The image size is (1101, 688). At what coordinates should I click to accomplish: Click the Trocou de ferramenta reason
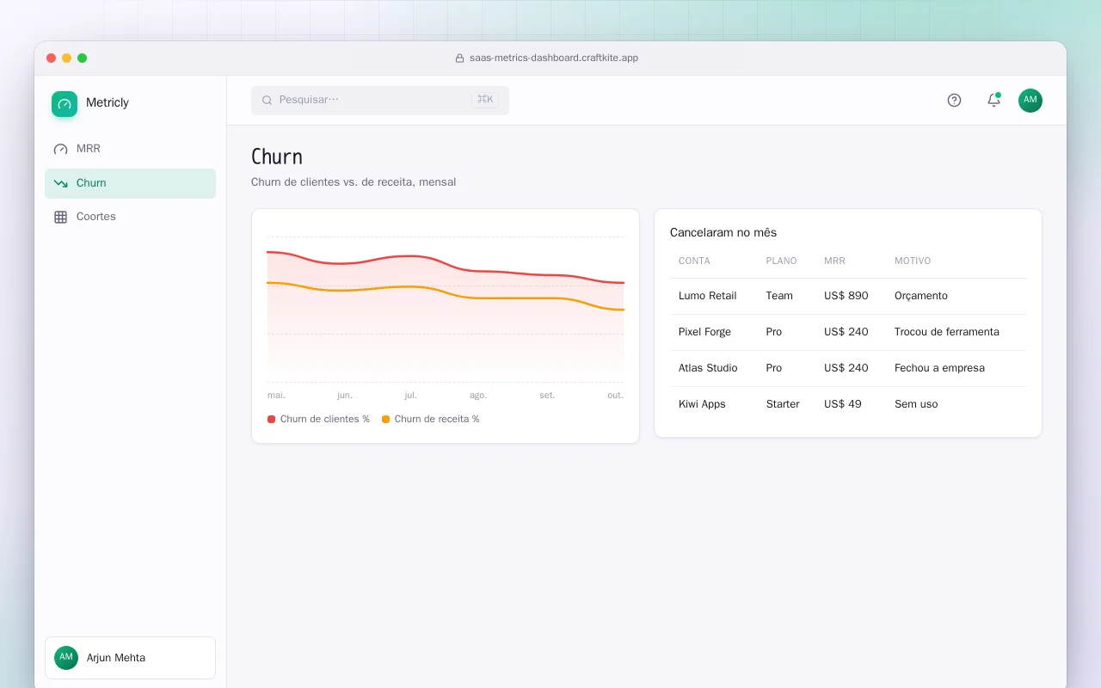coord(947,332)
